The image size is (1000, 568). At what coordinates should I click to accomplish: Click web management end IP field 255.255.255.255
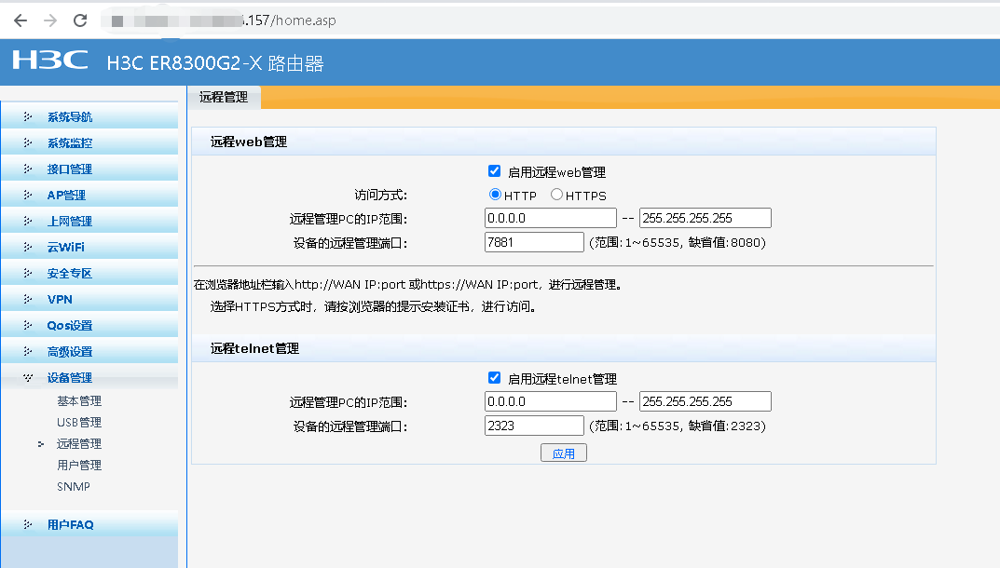[705, 218]
